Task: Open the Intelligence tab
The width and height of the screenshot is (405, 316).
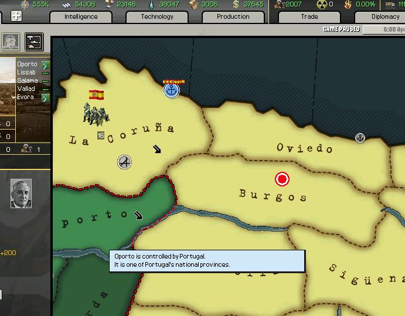Action: point(81,16)
